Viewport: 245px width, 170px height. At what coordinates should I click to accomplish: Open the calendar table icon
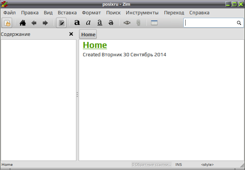coord(154,23)
